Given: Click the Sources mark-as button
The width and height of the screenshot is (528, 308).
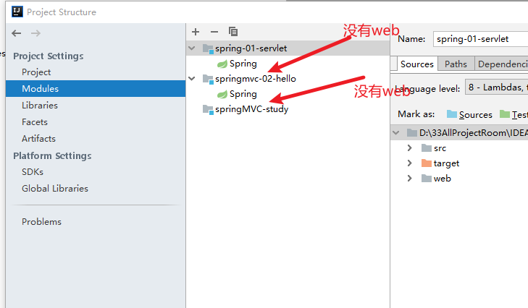Looking at the screenshot, I should (x=469, y=115).
